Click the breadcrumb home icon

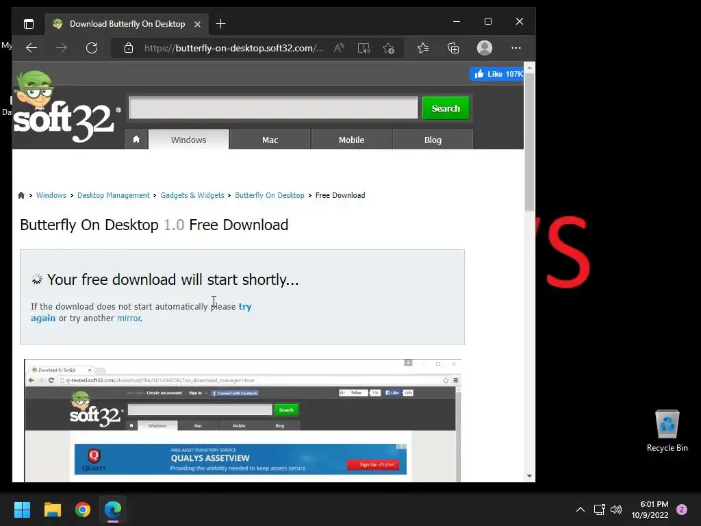[x=21, y=195]
